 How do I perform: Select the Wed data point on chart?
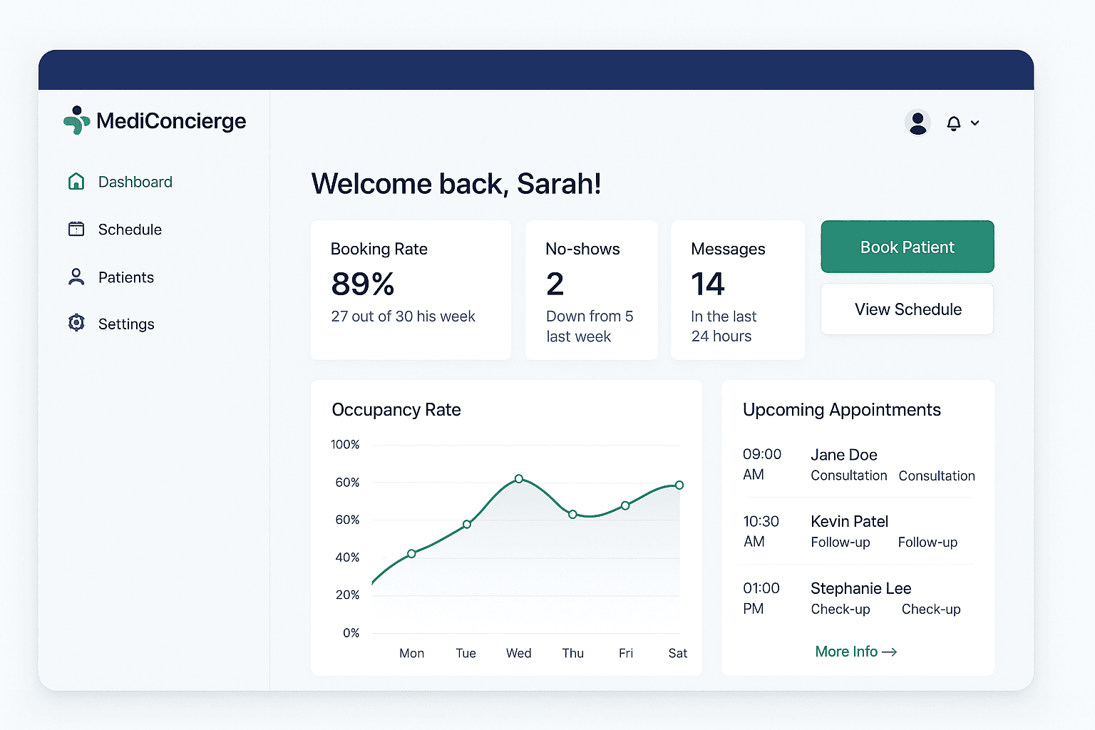(x=519, y=478)
